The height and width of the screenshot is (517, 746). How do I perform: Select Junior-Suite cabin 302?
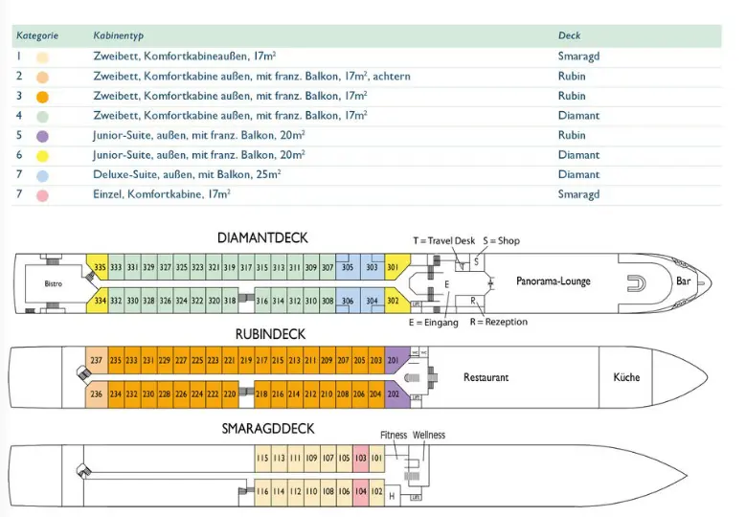click(x=395, y=301)
